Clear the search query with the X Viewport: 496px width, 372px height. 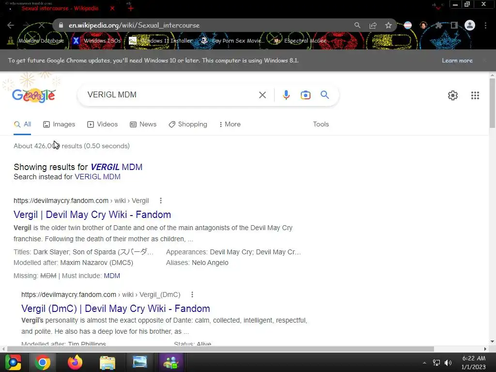262,95
